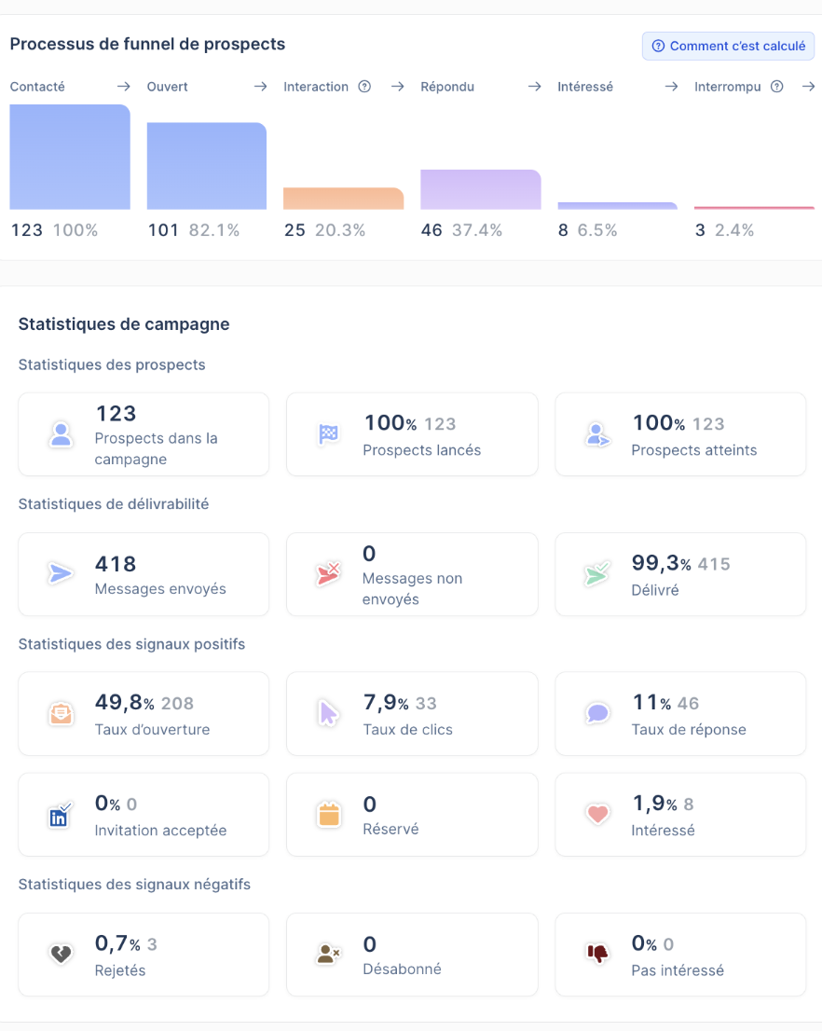
Task: Click the 'Invitation acceptée' label
Action: click(x=160, y=831)
